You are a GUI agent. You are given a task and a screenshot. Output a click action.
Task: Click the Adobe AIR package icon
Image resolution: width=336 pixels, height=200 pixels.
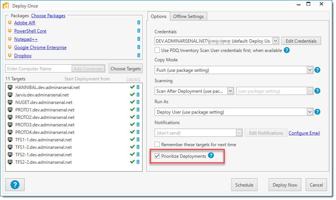coord(10,22)
